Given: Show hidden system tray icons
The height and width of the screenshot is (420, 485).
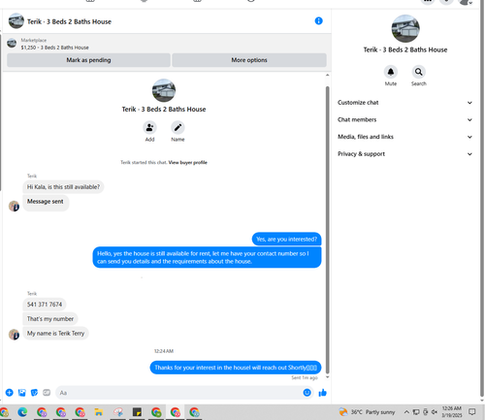Looking at the screenshot, I should (406, 412).
